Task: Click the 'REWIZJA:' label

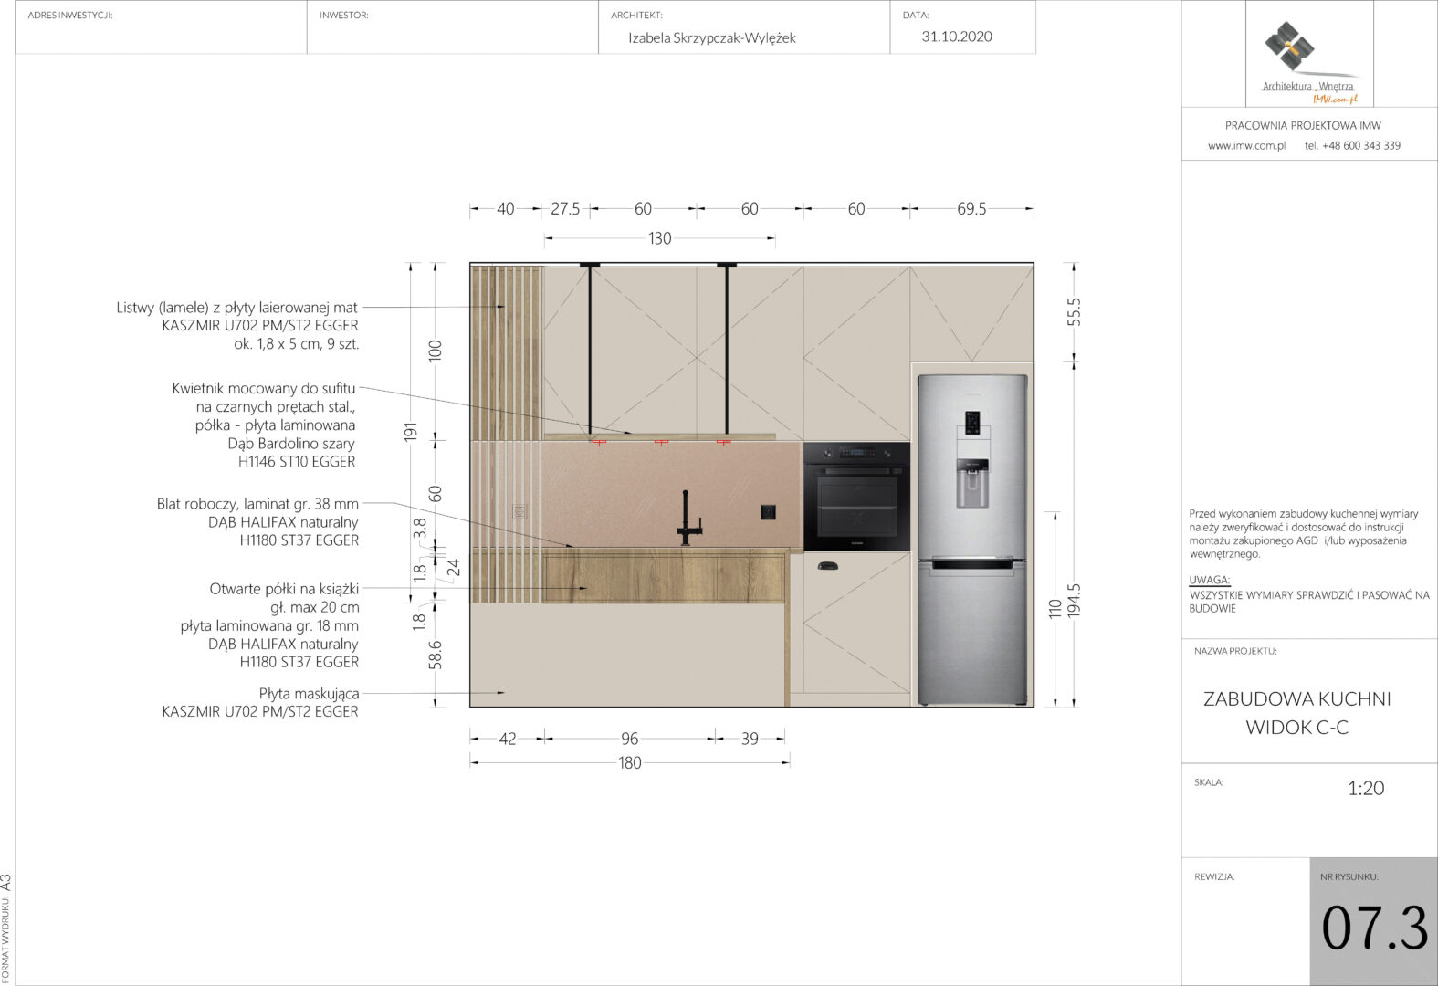Action: click(x=1214, y=877)
